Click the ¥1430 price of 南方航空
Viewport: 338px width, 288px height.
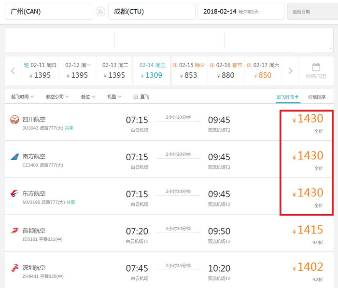point(308,156)
